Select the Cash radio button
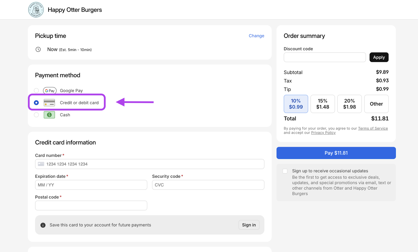Image resolution: width=418 pixels, height=252 pixels. point(36,115)
